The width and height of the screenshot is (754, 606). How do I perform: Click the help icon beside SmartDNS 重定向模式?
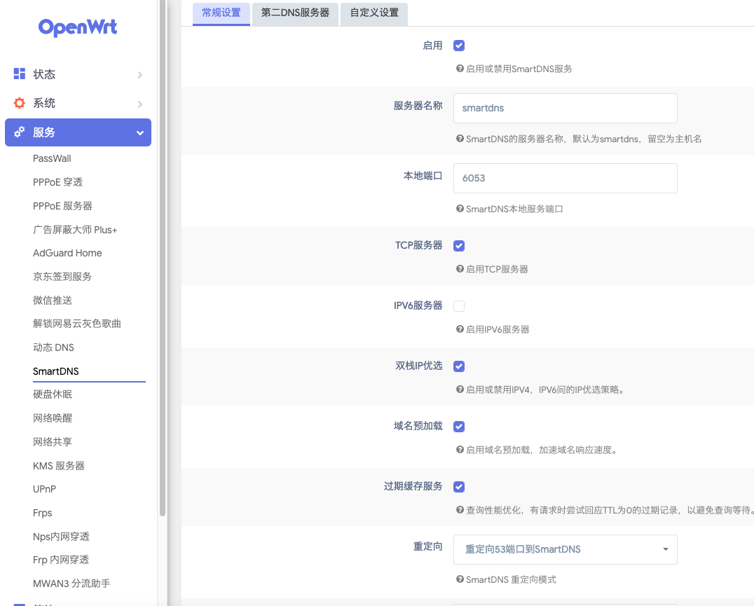[460, 579]
